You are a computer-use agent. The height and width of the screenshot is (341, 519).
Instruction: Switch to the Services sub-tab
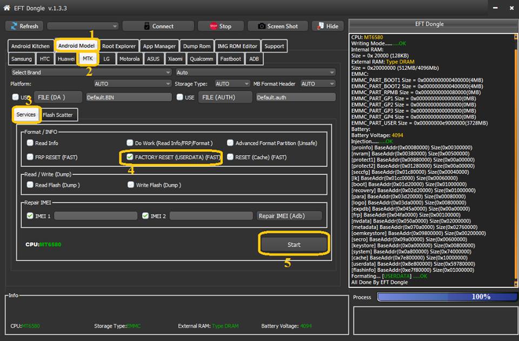coord(26,114)
